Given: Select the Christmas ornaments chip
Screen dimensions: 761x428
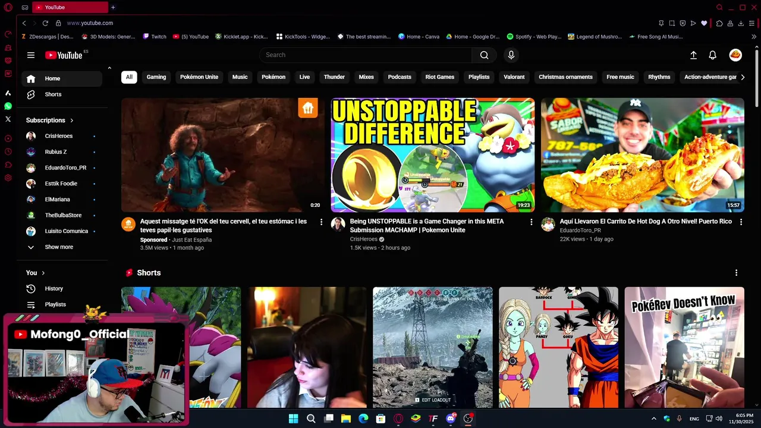Looking at the screenshot, I should pos(565,77).
